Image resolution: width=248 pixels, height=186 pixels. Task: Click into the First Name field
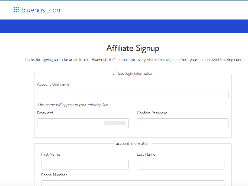85,165
